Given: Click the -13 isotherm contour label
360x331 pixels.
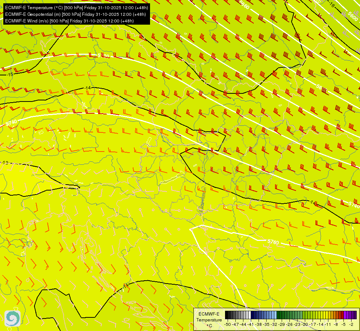Looking at the screenshot, I should click(x=4, y=163).
